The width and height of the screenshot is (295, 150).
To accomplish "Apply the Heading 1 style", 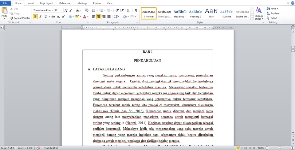I will tap(180, 13).
